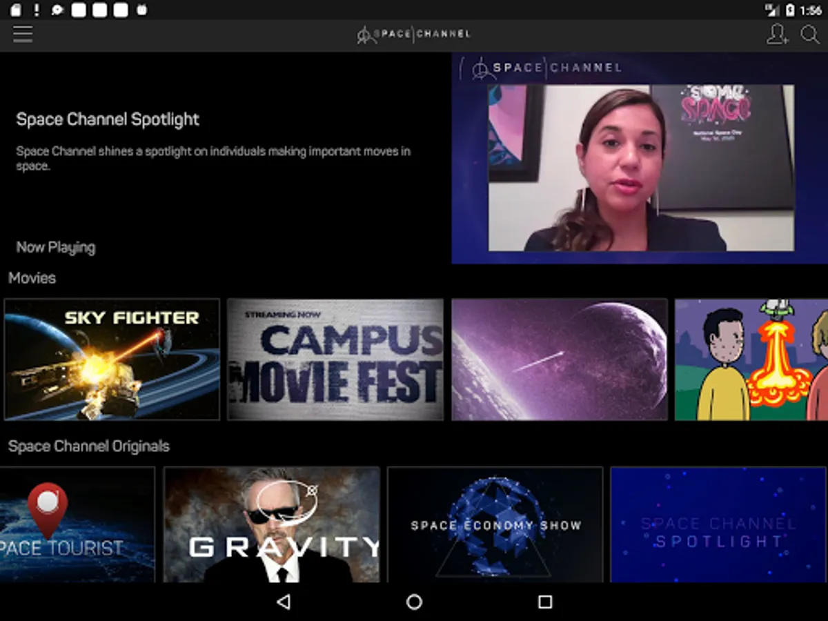Tap the spotlight description text
Viewport: 828px width, 621px height.
coord(213,158)
